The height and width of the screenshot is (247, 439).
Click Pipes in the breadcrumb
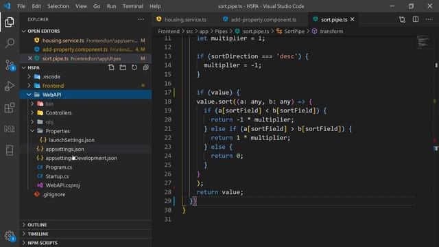(221, 32)
